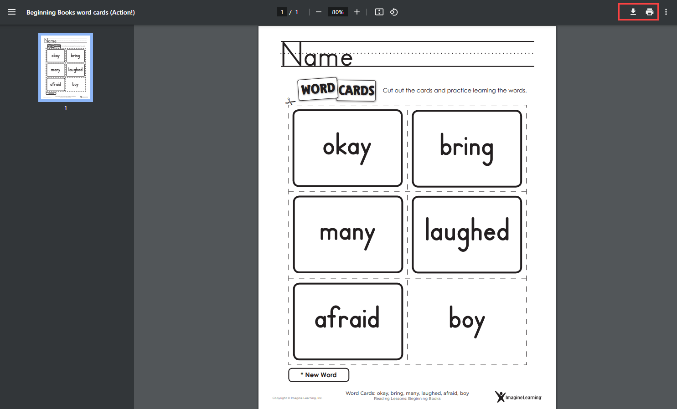Toggle the sidebar with the hamburger menu
The image size is (677, 409).
click(12, 12)
